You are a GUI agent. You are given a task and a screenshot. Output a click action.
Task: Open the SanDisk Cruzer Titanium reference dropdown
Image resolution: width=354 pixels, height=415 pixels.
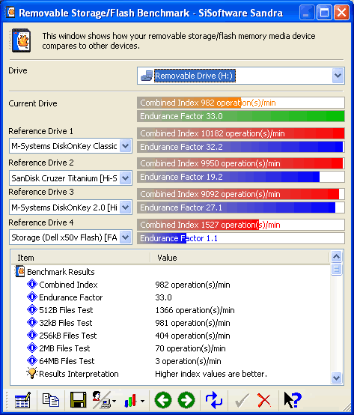[125, 178]
